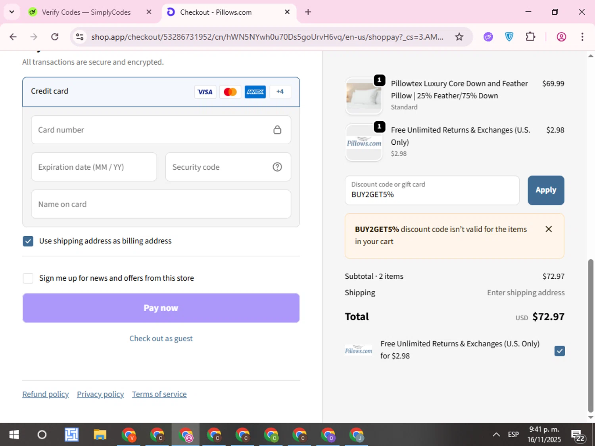
Task: Click the browser back arrow
Action: (x=13, y=37)
